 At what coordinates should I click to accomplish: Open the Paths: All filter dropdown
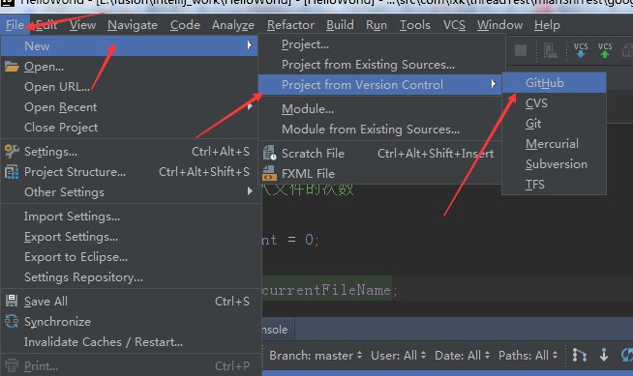(528, 356)
